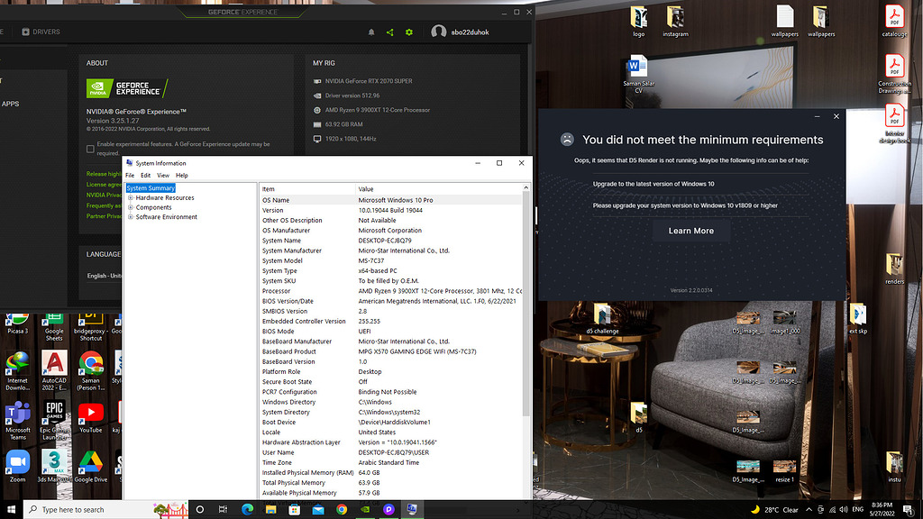
Task: Select the Google Sheets desktop shortcut
Action: [x=54, y=328]
